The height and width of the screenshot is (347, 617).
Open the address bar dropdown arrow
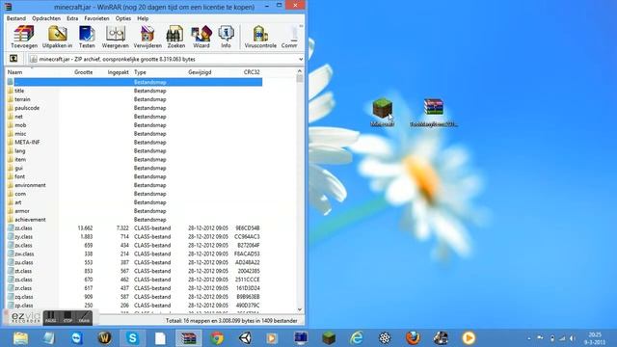(301, 59)
